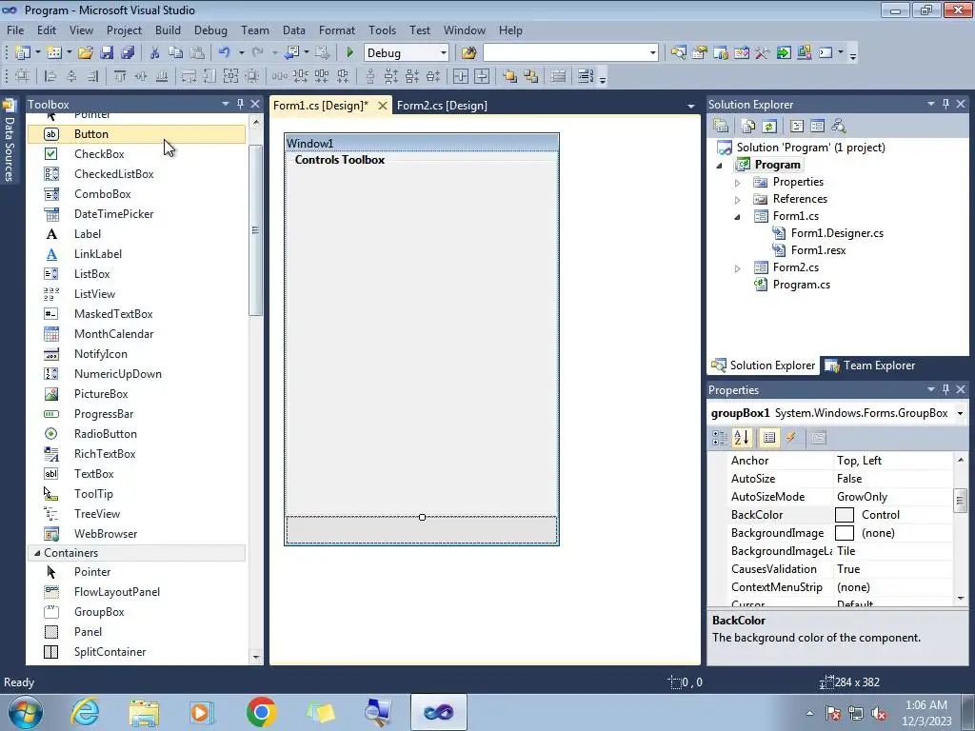Click the Toolbox vertical scrollbar thumb
Viewport: 975px width, 731px height.
coord(255,230)
